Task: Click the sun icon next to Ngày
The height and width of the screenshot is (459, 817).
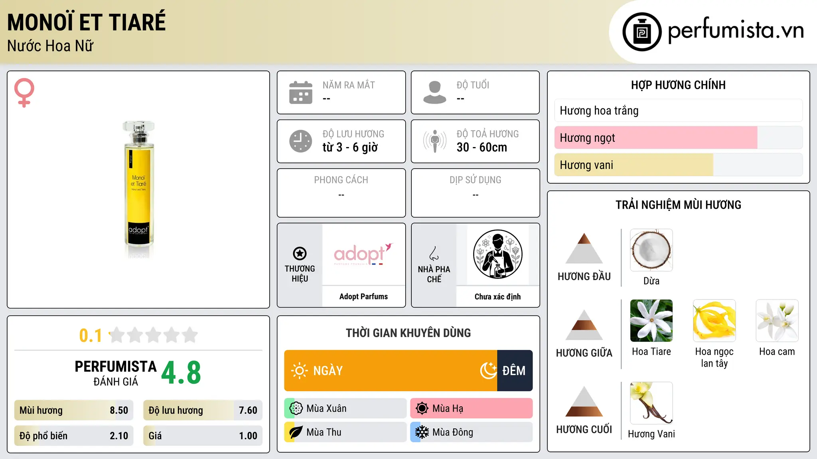Action: coord(299,371)
